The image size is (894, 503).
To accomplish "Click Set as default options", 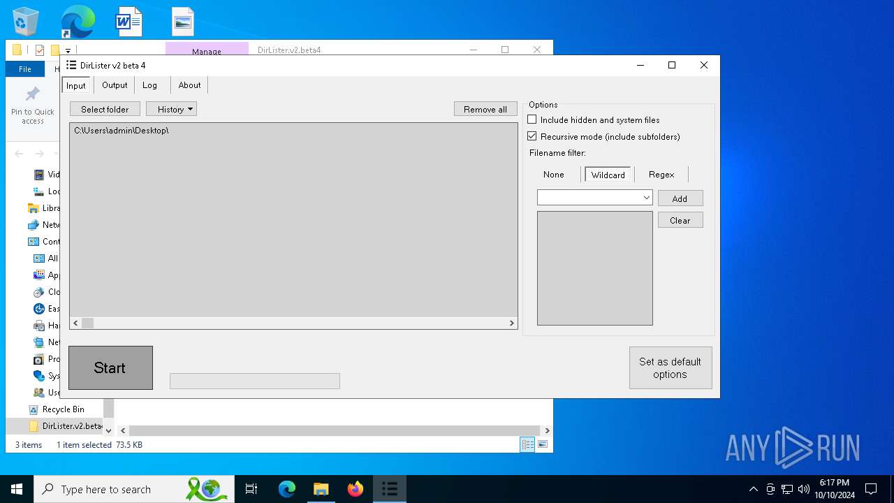I will pos(670,368).
